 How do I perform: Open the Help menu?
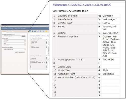[x=7, y=26]
